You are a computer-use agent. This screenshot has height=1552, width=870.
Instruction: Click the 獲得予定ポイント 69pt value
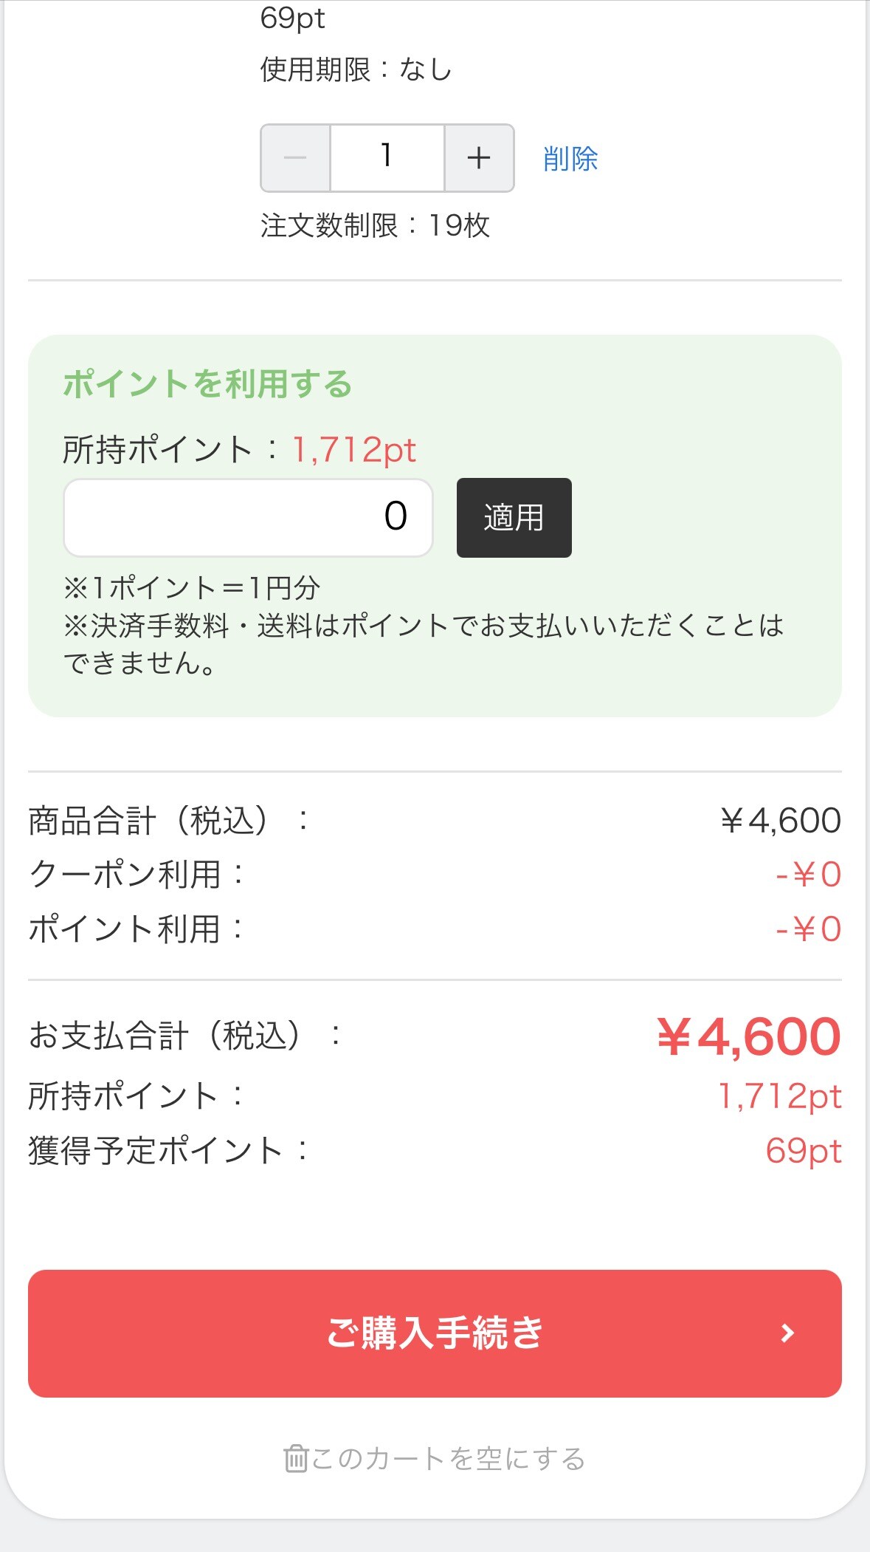click(x=803, y=1151)
